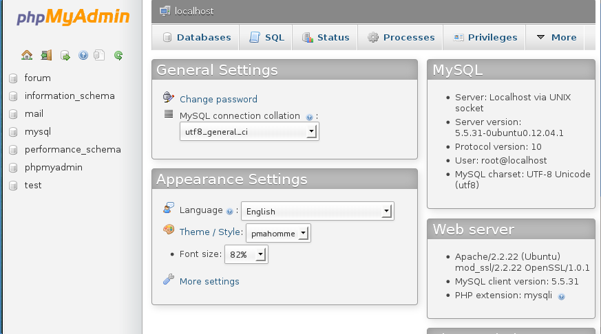Click the Log out door icon

tap(46, 56)
